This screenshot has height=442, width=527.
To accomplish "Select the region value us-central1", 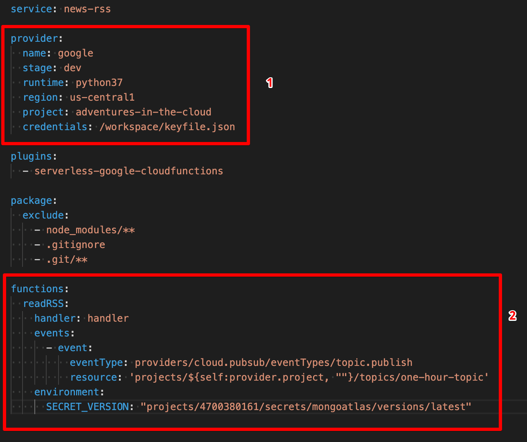I will tap(101, 97).
